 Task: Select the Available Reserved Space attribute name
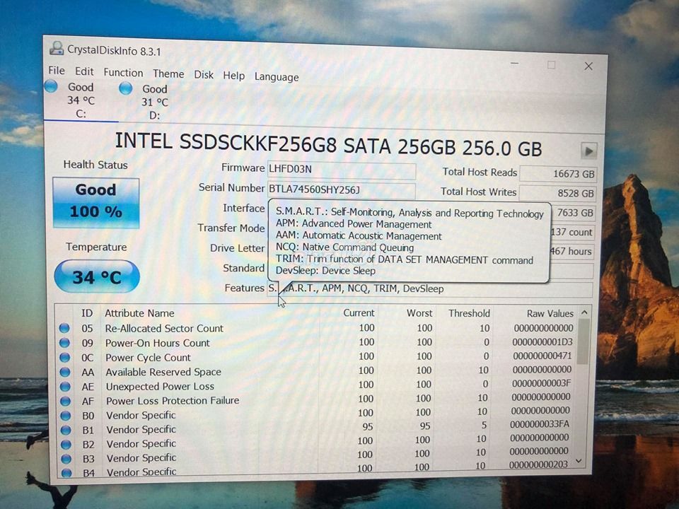coord(163,373)
